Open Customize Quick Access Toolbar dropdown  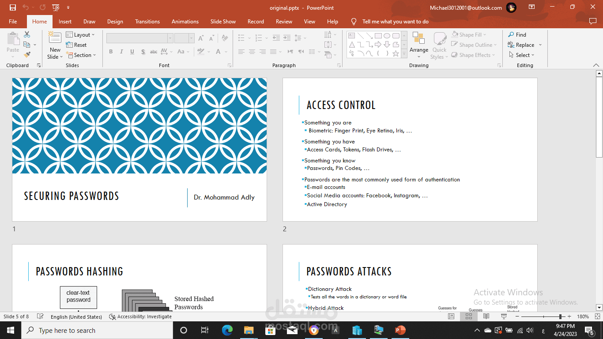68,8
